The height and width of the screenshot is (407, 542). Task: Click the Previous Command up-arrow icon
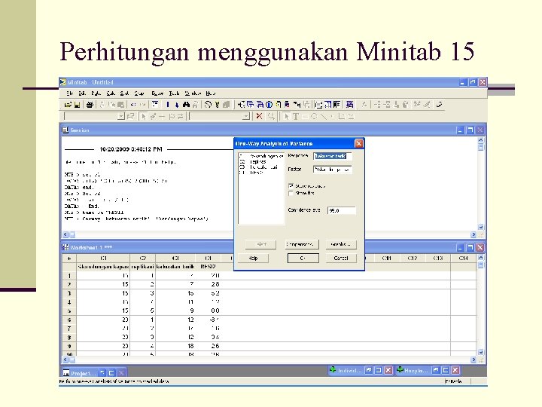point(168,105)
